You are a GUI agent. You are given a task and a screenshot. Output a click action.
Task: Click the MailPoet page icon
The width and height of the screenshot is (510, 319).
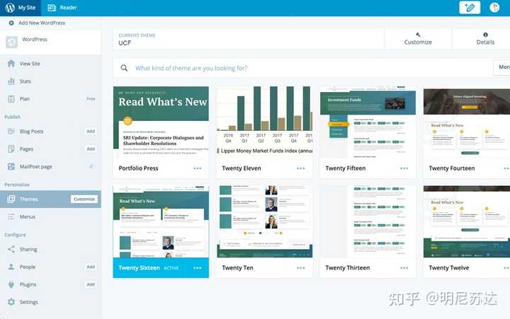click(11, 166)
